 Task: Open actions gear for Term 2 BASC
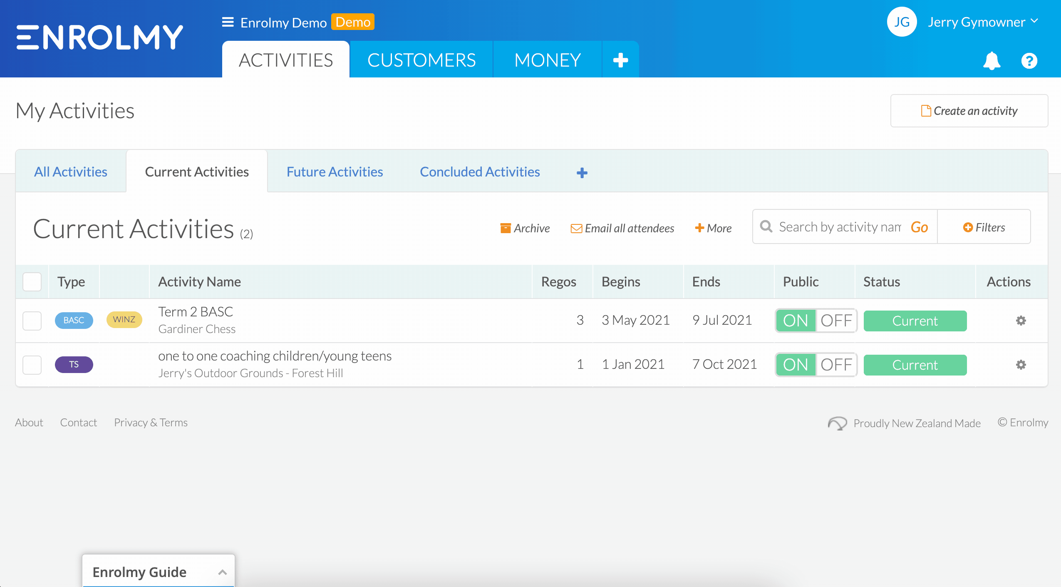(1021, 321)
